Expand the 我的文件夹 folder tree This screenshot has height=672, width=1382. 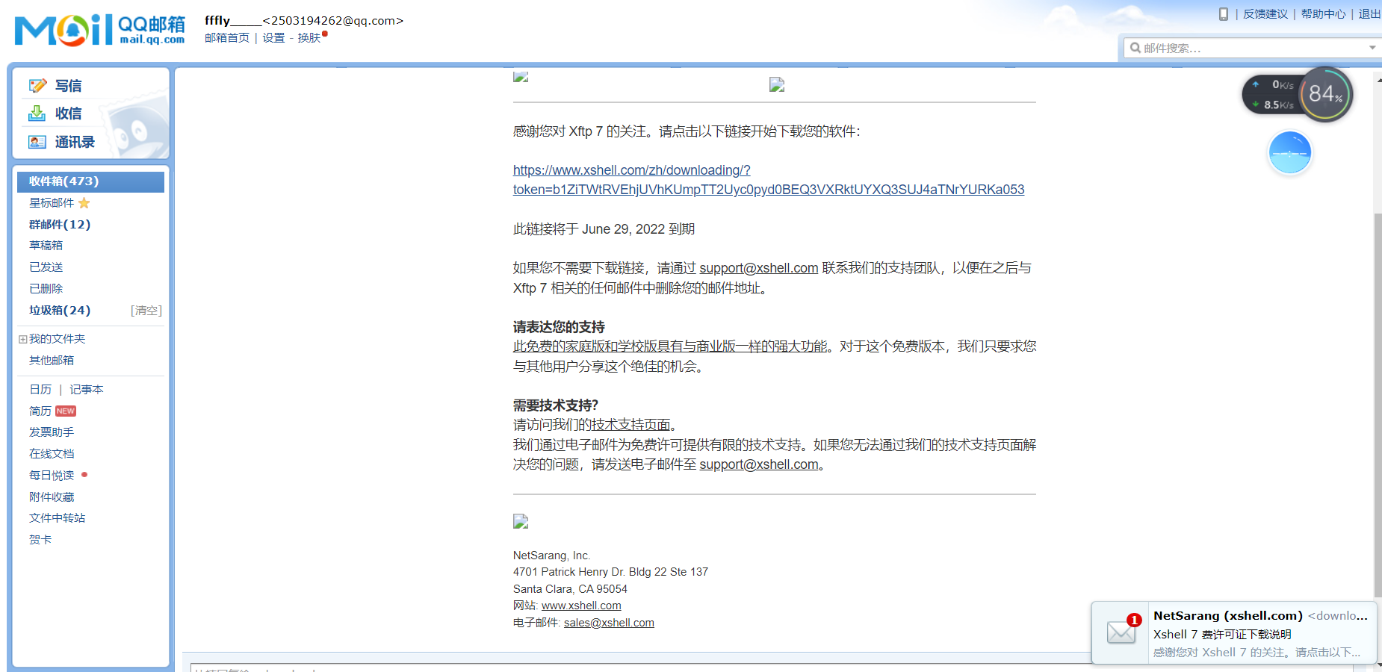click(23, 340)
